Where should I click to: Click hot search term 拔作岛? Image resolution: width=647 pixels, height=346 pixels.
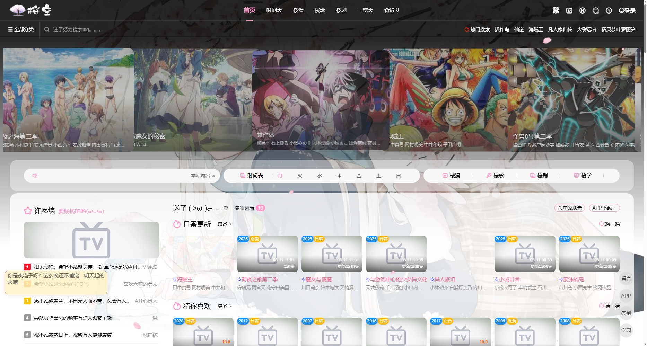pyautogui.click(x=502, y=29)
